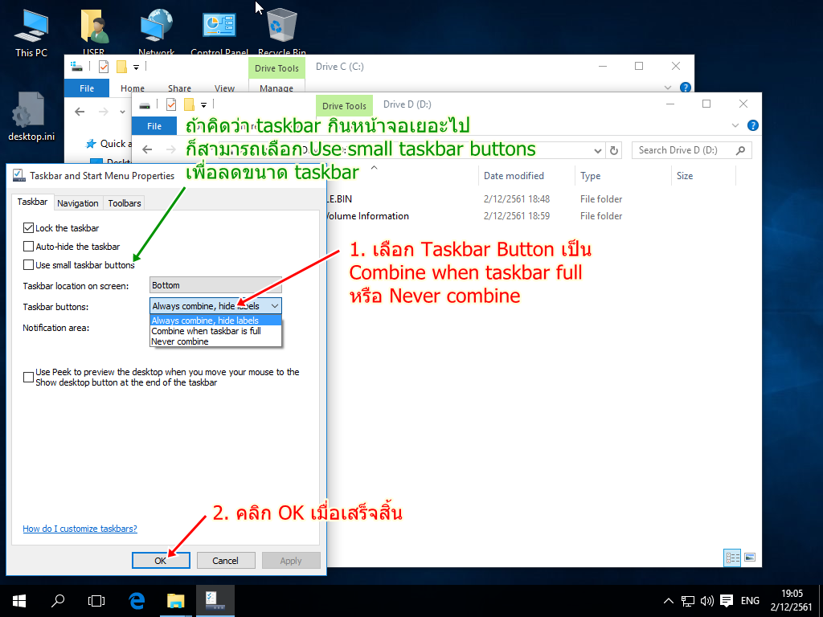
Task: Open the Toolbars tab
Action: pyautogui.click(x=125, y=203)
